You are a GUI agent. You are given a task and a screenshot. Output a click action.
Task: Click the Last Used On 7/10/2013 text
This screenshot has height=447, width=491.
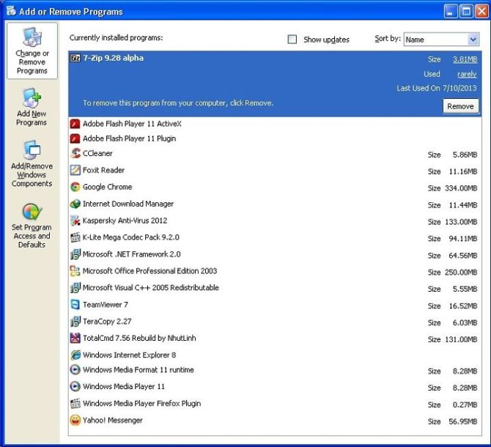tap(437, 88)
